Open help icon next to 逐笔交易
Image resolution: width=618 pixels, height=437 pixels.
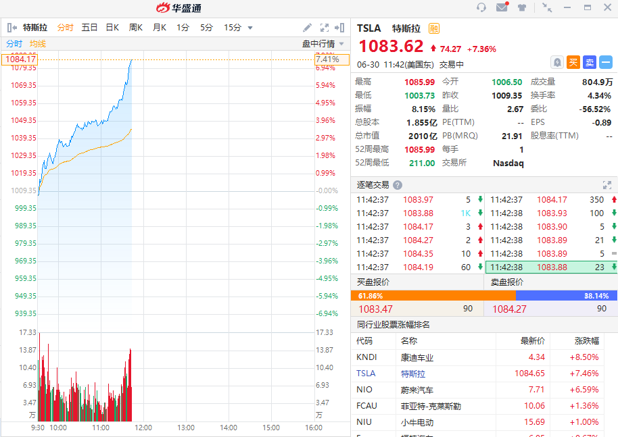398,185
